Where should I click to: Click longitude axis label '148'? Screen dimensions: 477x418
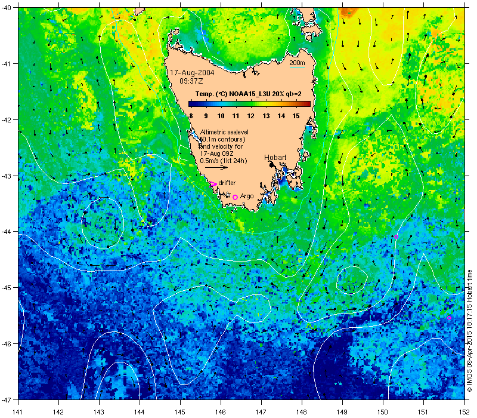(x=302, y=412)
